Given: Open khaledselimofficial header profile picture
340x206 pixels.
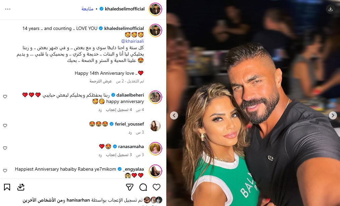Looking at the screenshot, I should (155, 9).
